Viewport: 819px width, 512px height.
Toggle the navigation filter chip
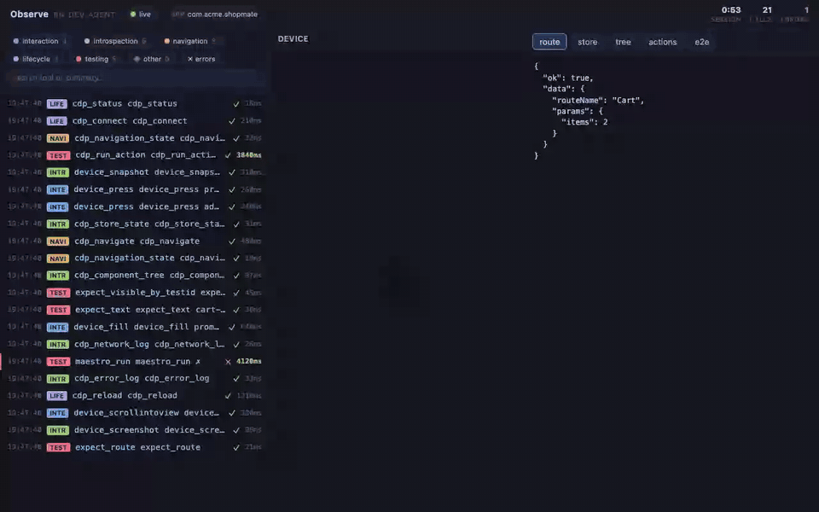pyautogui.click(x=189, y=41)
